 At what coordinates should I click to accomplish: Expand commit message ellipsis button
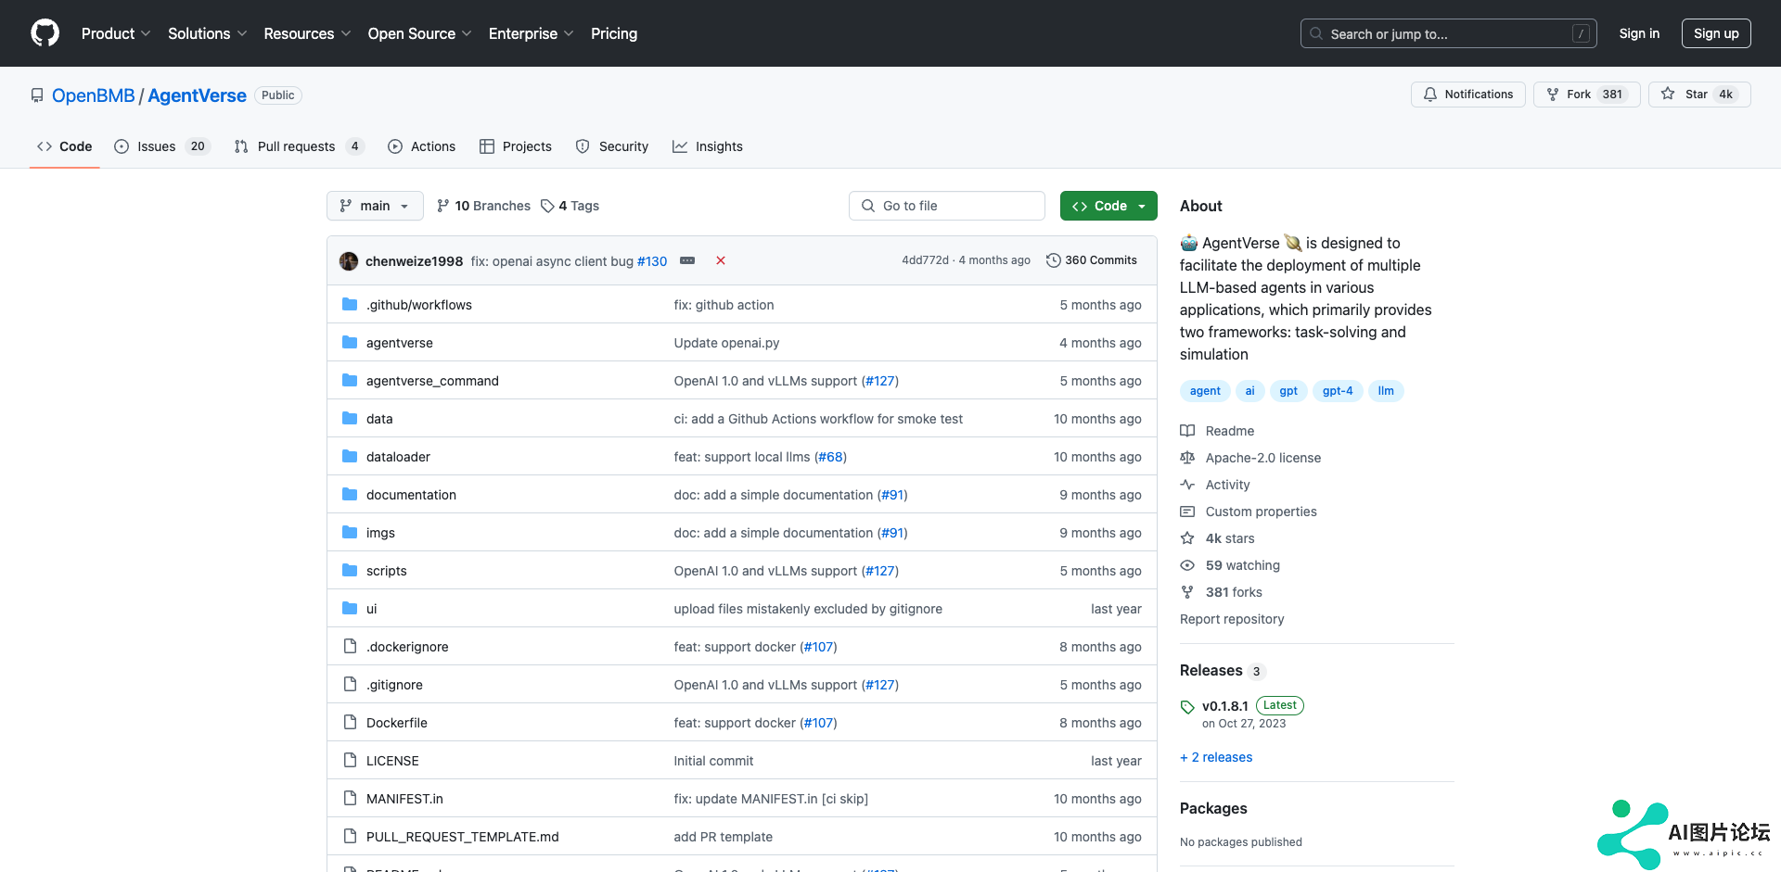[x=687, y=260]
